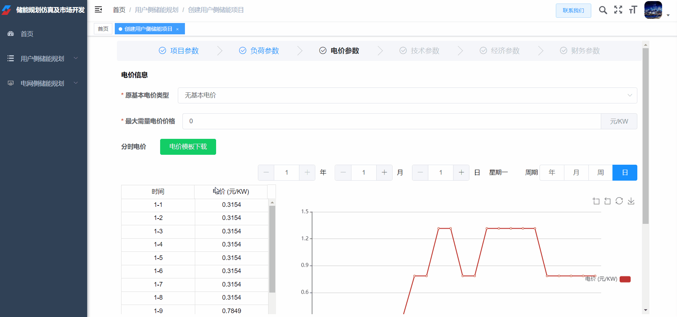Viewport: 677px width, 317px height.
Task: Click the 电价模板下载 button
Action: (x=188, y=147)
